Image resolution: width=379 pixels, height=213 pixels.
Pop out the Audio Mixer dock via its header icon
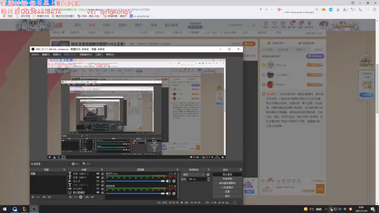point(177,169)
